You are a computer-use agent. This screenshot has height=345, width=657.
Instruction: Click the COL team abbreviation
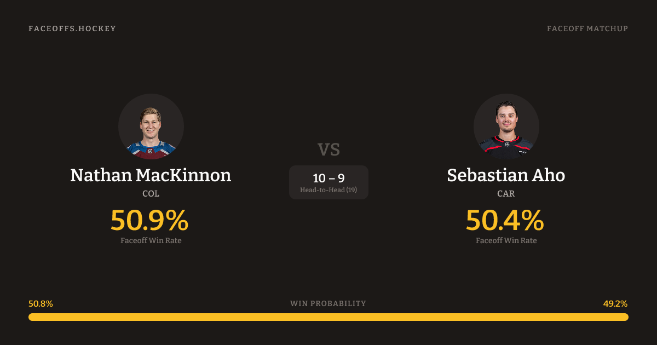(x=151, y=194)
